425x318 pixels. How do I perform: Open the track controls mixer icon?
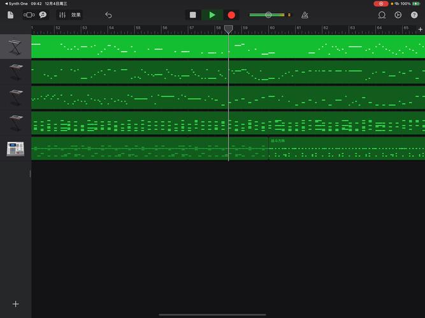point(62,15)
